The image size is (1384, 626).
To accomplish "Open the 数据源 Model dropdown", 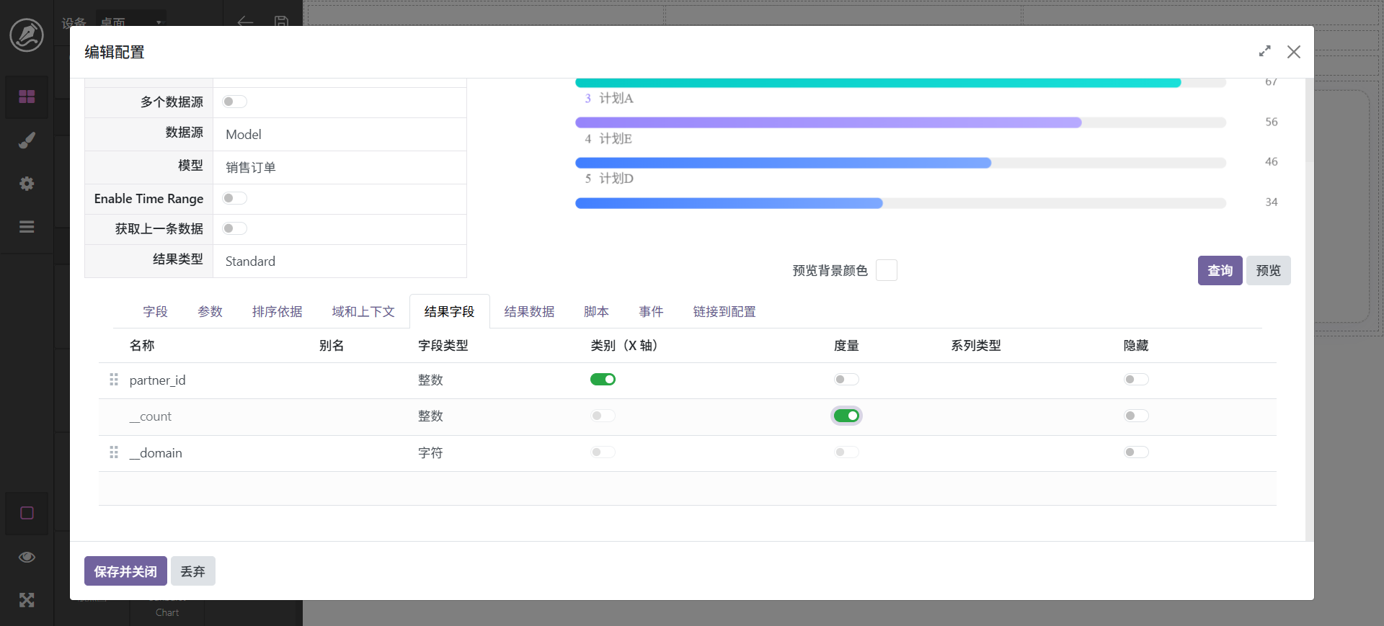I will [339, 135].
